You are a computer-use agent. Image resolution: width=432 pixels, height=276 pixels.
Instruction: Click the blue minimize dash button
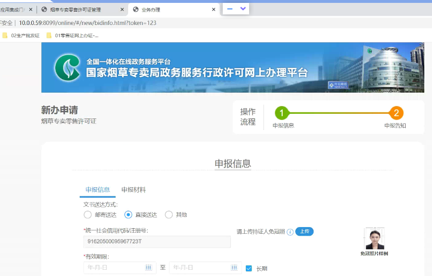pos(230,9)
